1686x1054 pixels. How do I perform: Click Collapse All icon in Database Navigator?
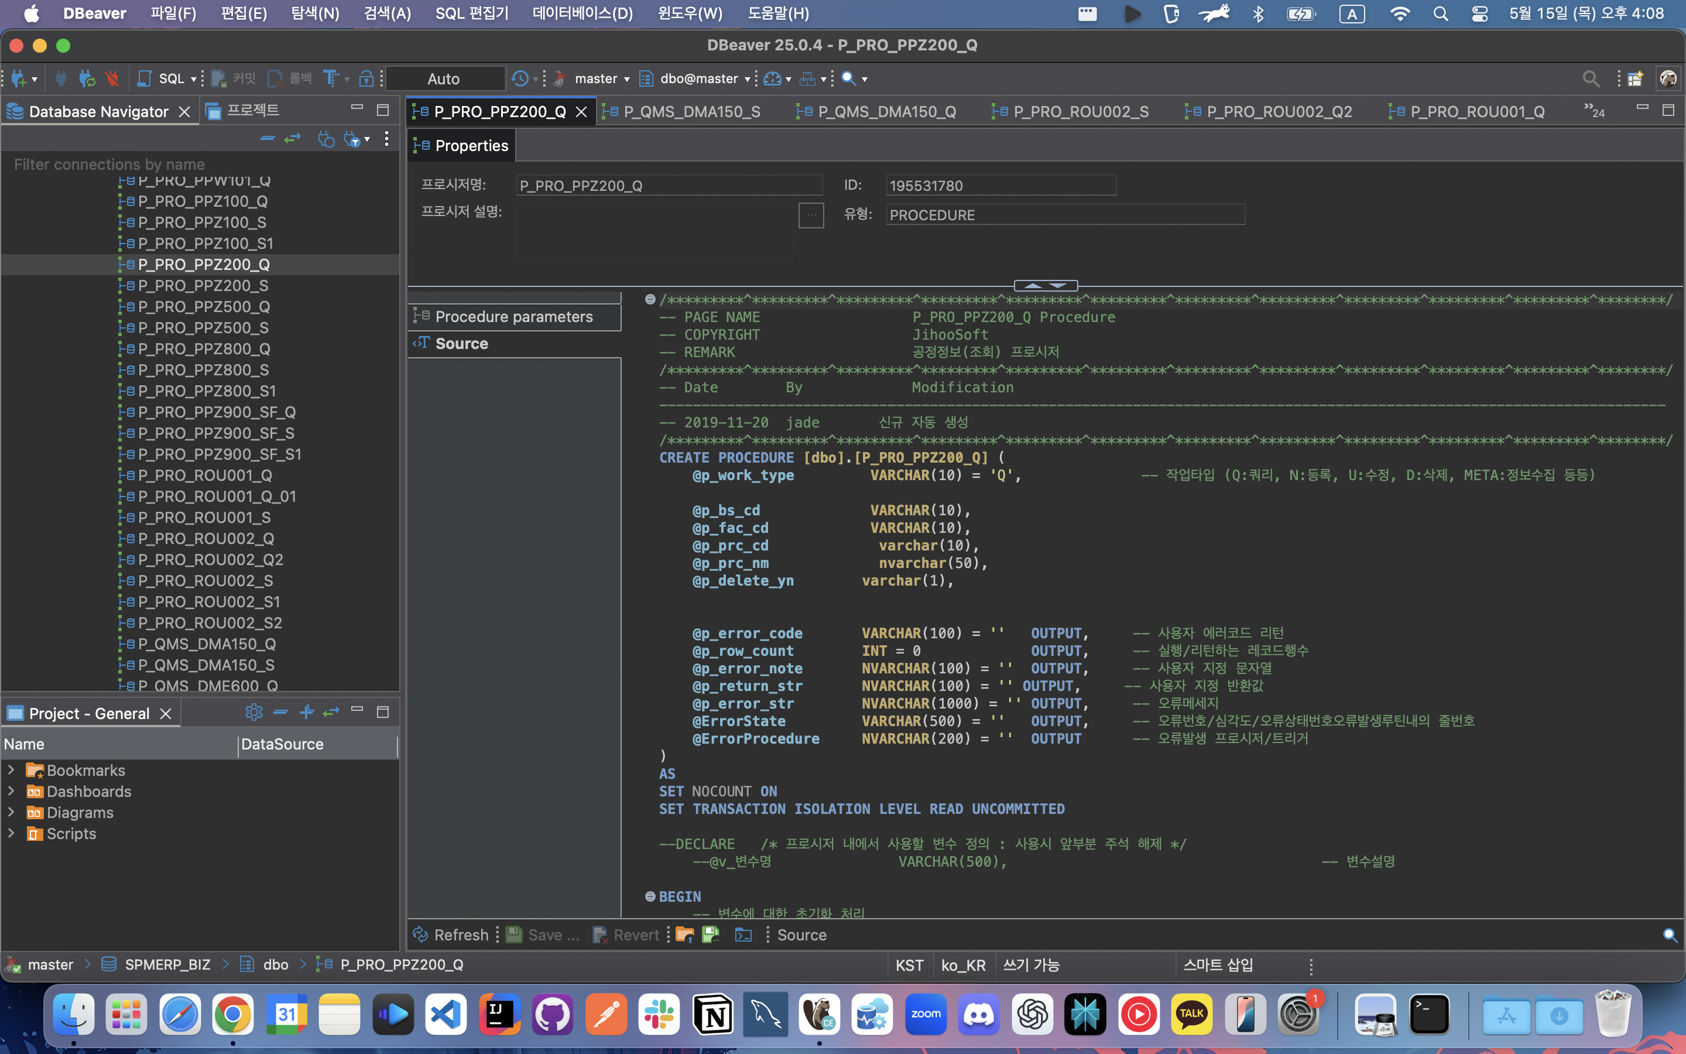(x=268, y=139)
